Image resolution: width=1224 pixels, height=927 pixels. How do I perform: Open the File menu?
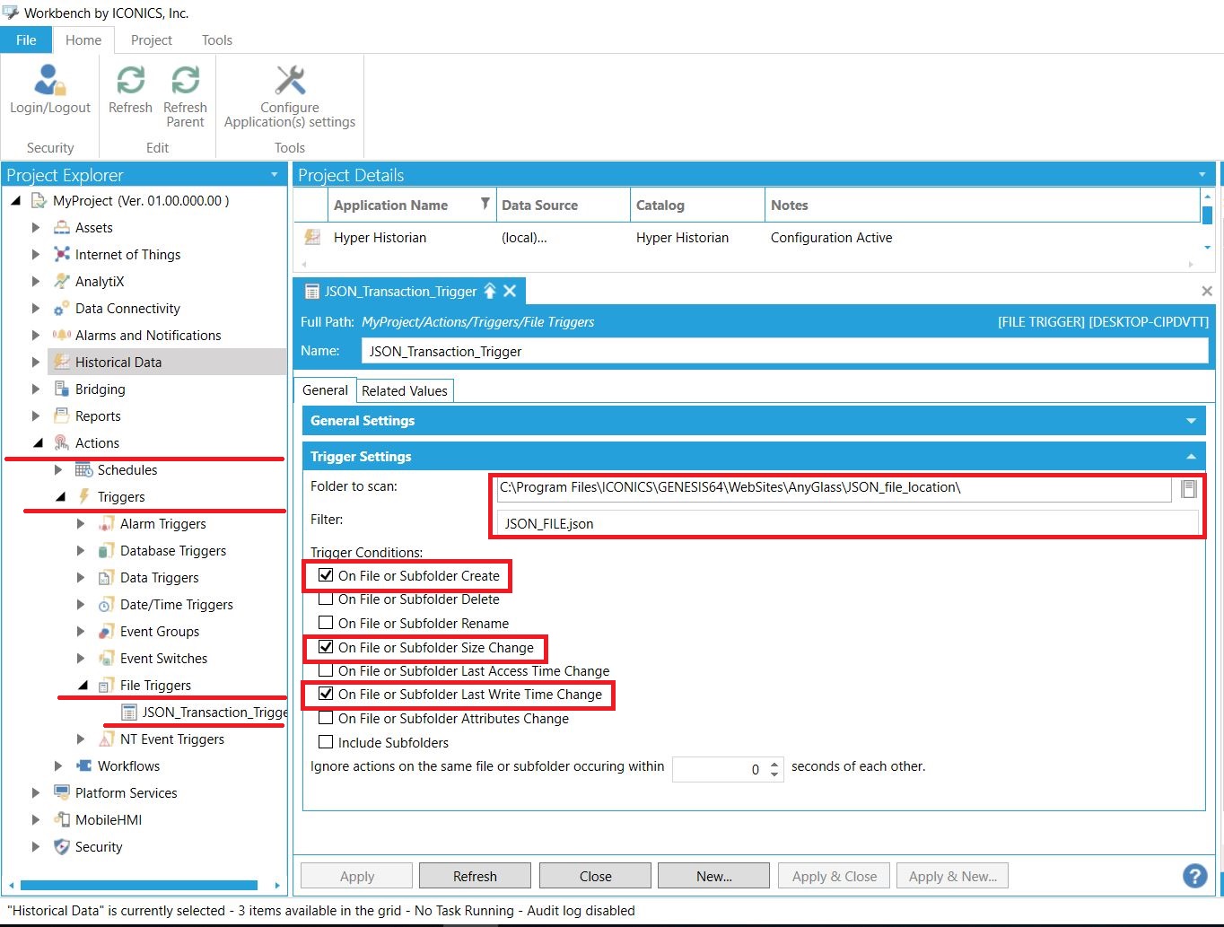pos(26,39)
